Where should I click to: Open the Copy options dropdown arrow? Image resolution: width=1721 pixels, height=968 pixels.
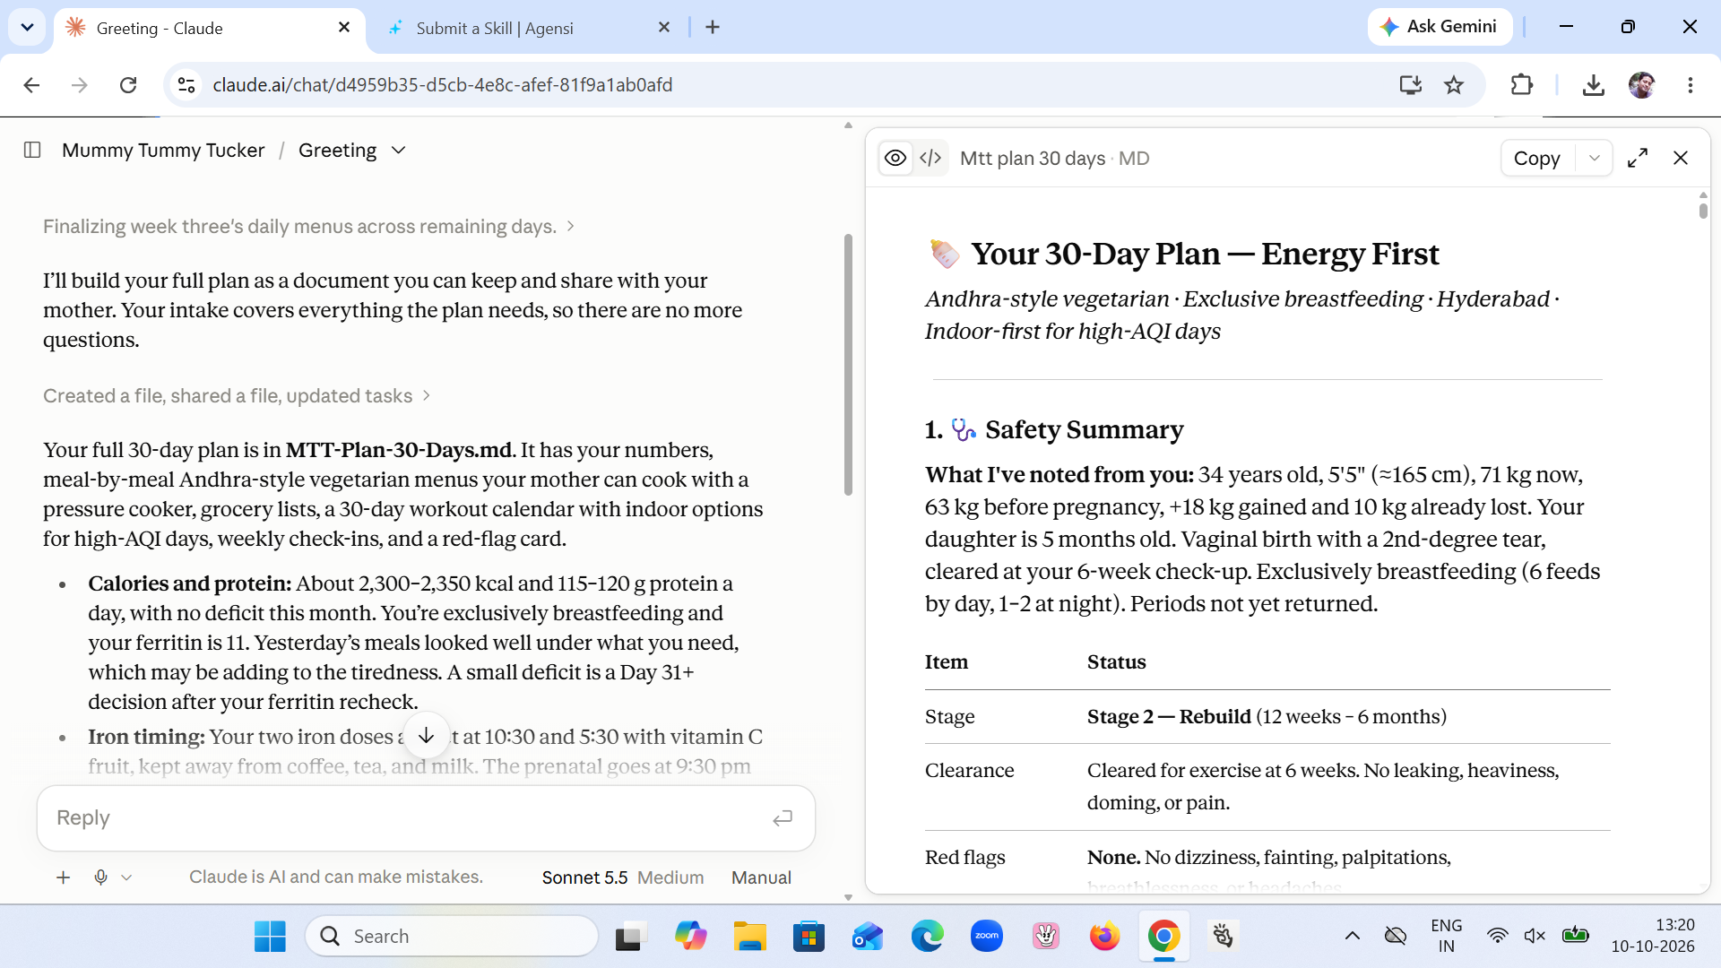click(1594, 159)
